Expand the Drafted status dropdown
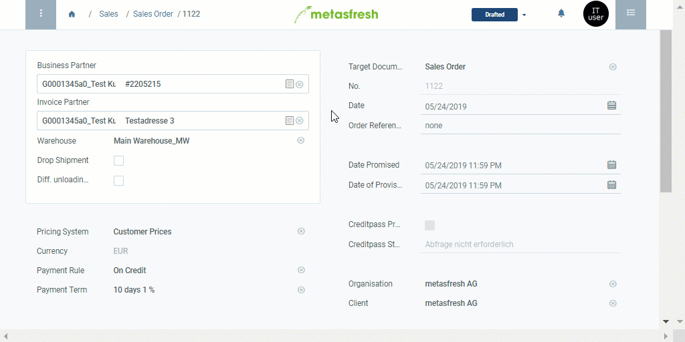 pyautogui.click(x=524, y=15)
